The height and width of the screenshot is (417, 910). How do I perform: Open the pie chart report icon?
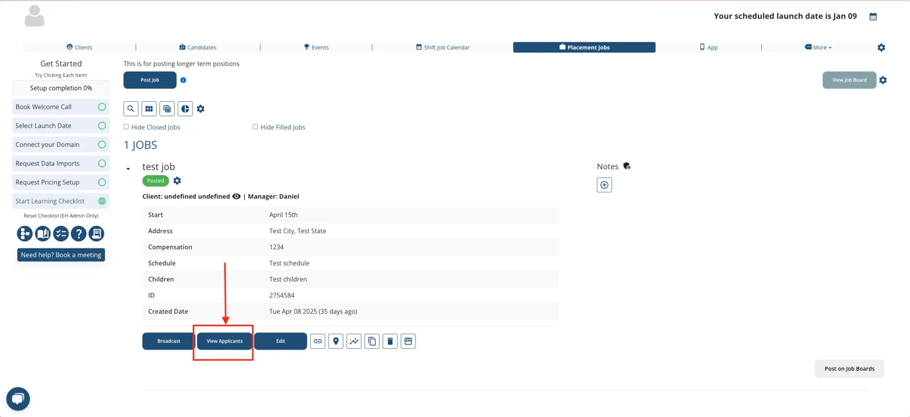pyautogui.click(x=185, y=108)
